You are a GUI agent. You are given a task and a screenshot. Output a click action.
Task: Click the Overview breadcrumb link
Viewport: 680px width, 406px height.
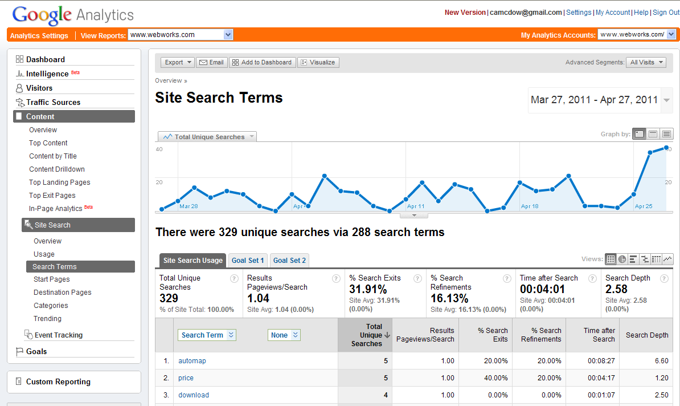tap(168, 81)
